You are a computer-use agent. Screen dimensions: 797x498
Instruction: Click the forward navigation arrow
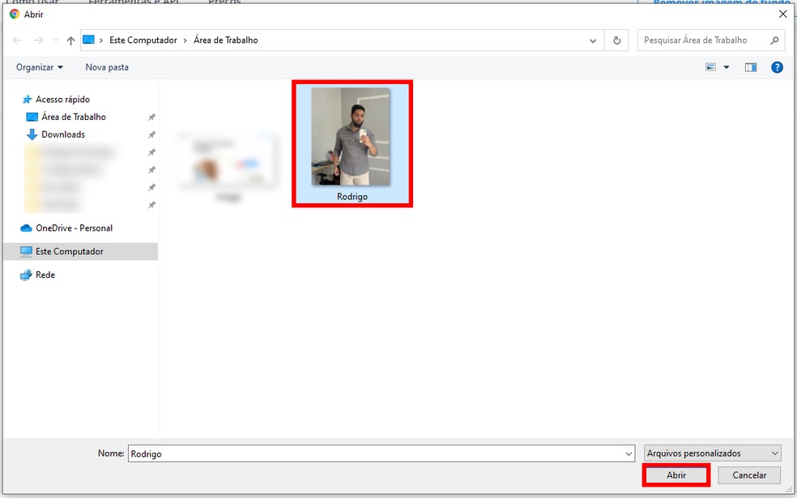tap(37, 40)
